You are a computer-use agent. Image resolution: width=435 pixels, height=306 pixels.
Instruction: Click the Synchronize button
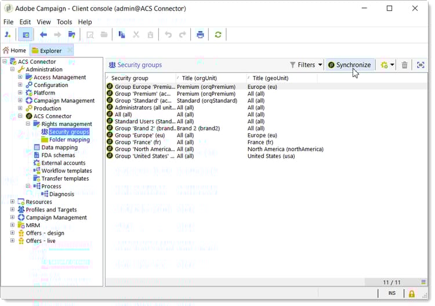[x=349, y=65]
